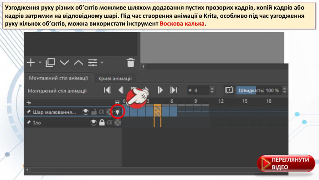The height and width of the screenshot is (180, 319).
Task: Click frame 15 on timeline ruler
Action: [245, 101]
